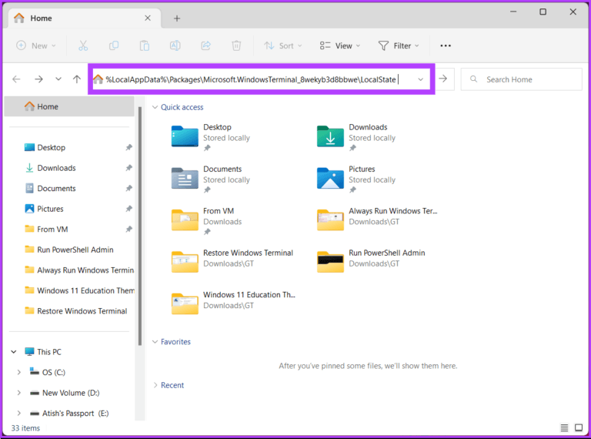Open Windows 11 Education Th... folder tile
Screen dimensions: 591x439
[x=233, y=303]
